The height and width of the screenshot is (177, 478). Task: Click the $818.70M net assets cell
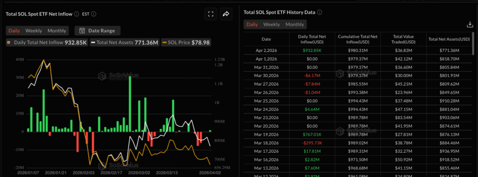pos(449,59)
